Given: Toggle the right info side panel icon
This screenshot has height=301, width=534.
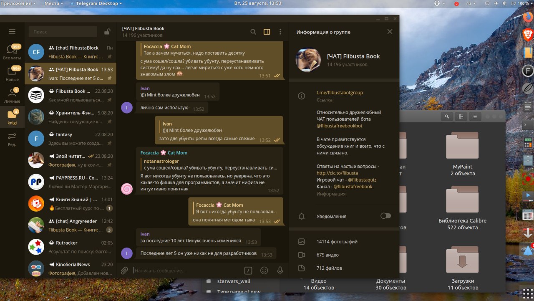Looking at the screenshot, I should click(x=267, y=32).
